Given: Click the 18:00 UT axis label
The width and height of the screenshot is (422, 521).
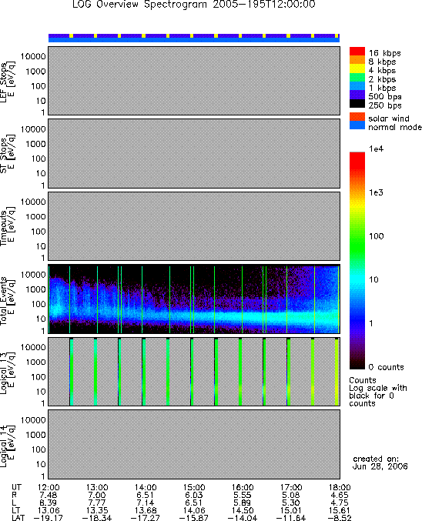Looking at the screenshot, I should [x=340, y=487].
